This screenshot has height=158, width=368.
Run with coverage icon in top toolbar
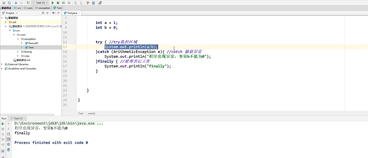[x=64, y=3]
